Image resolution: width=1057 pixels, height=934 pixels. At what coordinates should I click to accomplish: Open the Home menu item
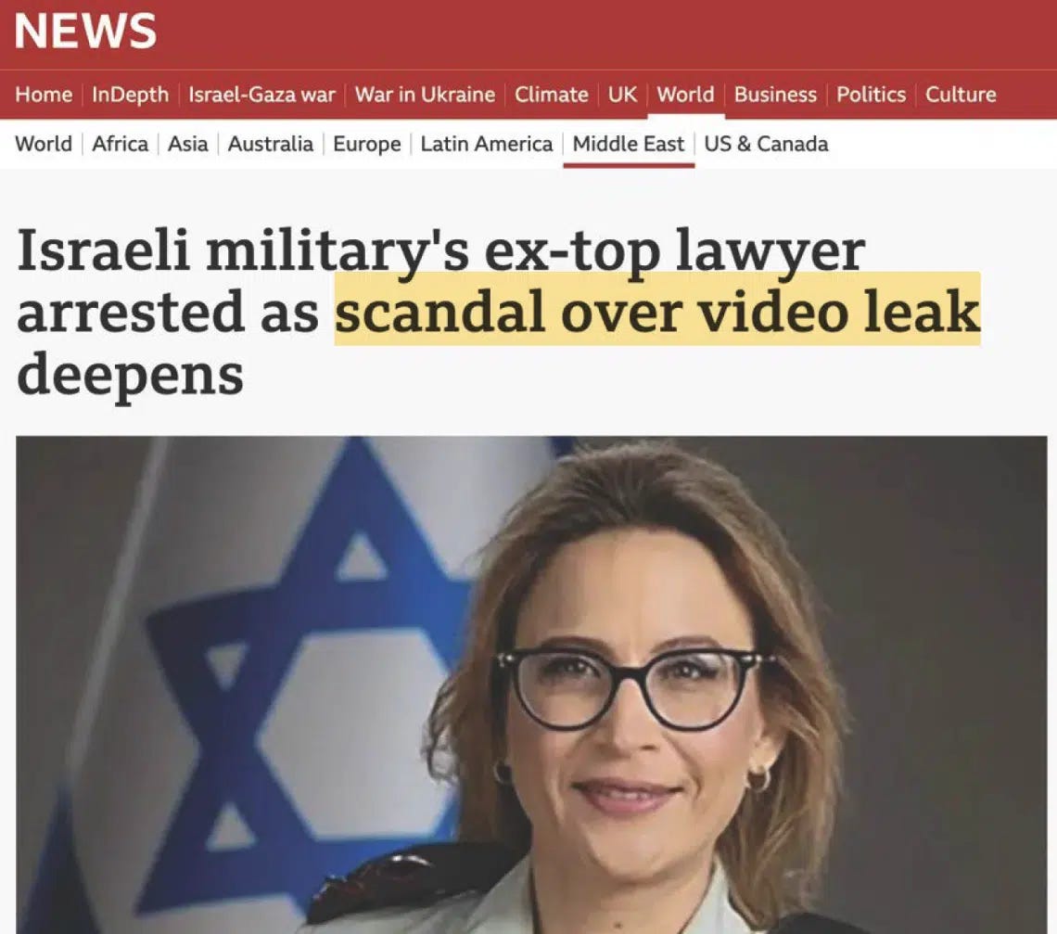[44, 95]
